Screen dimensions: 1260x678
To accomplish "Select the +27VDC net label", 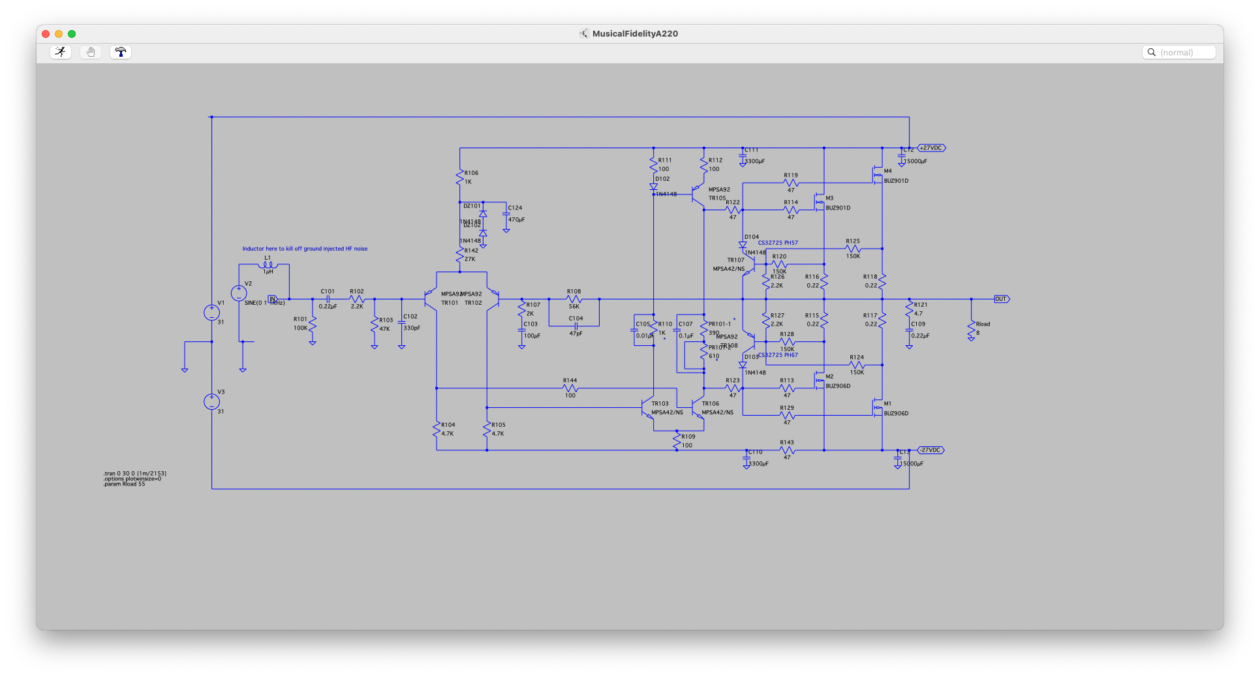I will click(x=931, y=148).
